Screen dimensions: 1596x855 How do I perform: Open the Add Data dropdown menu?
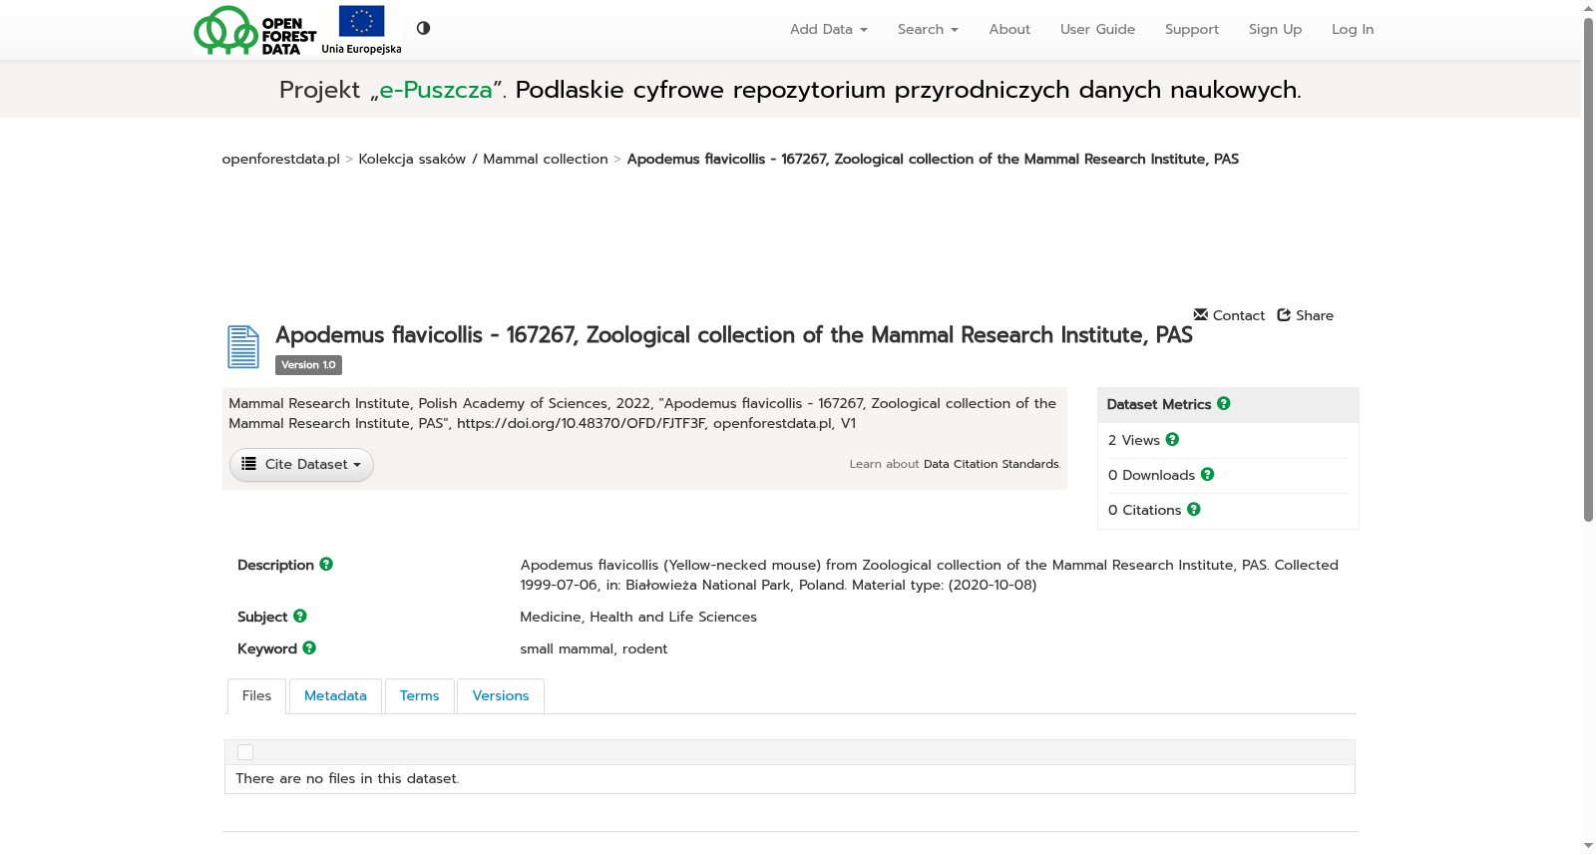point(828,30)
